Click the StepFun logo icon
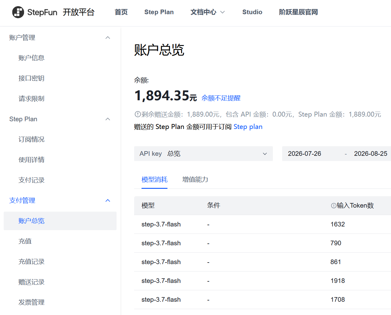The height and width of the screenshot is (315, 391). point(18,12)
